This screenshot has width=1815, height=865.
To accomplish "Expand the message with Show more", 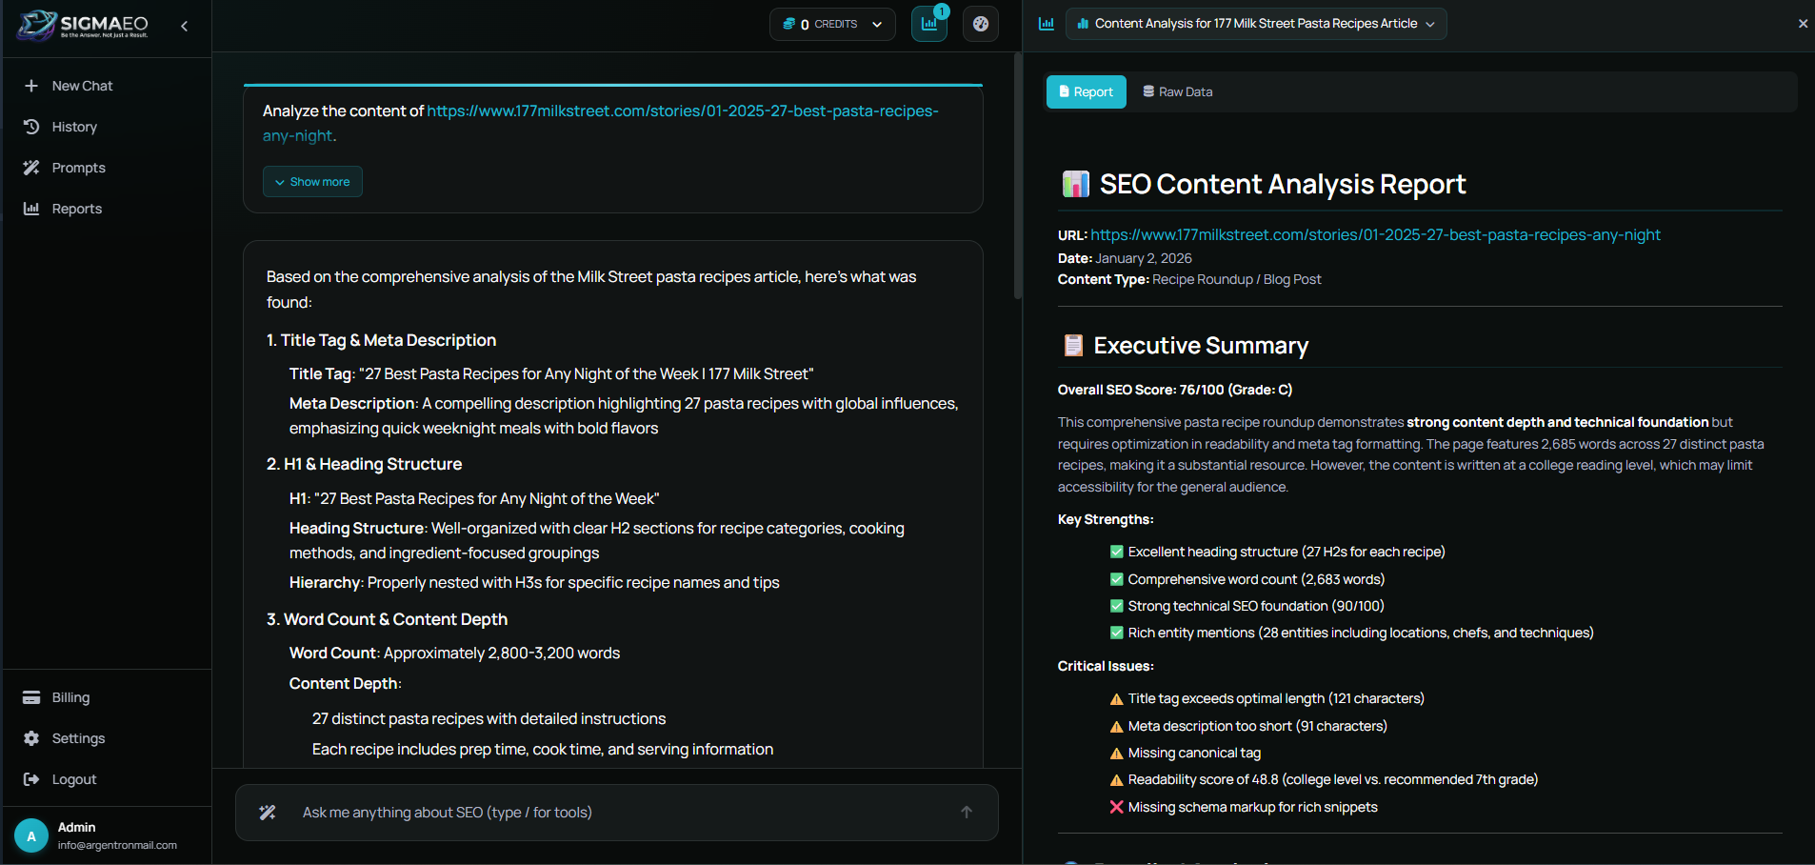I will coord(312,182).
